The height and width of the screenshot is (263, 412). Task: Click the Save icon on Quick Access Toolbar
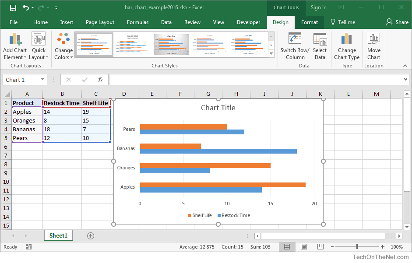[x=12, y=7]
